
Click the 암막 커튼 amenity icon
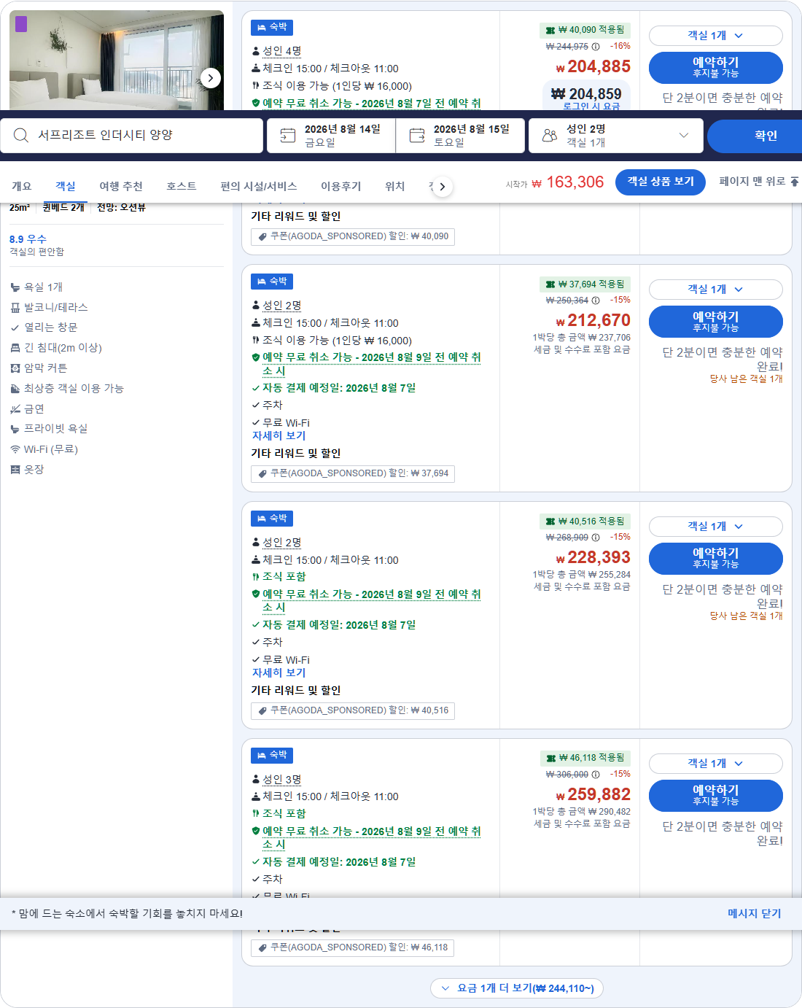coord(15,368)
